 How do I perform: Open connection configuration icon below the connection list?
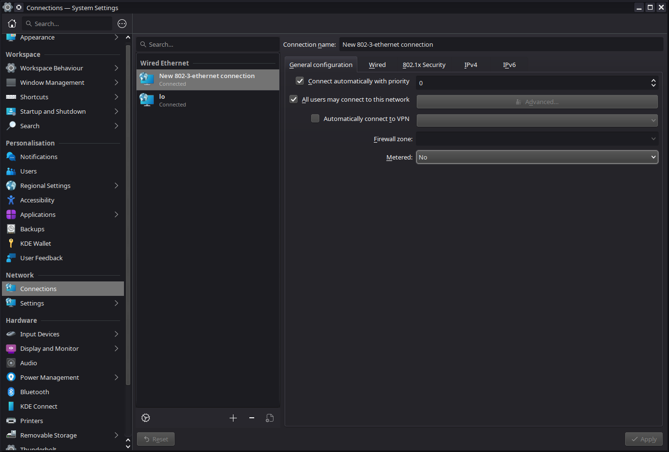[x=146, y=418]
